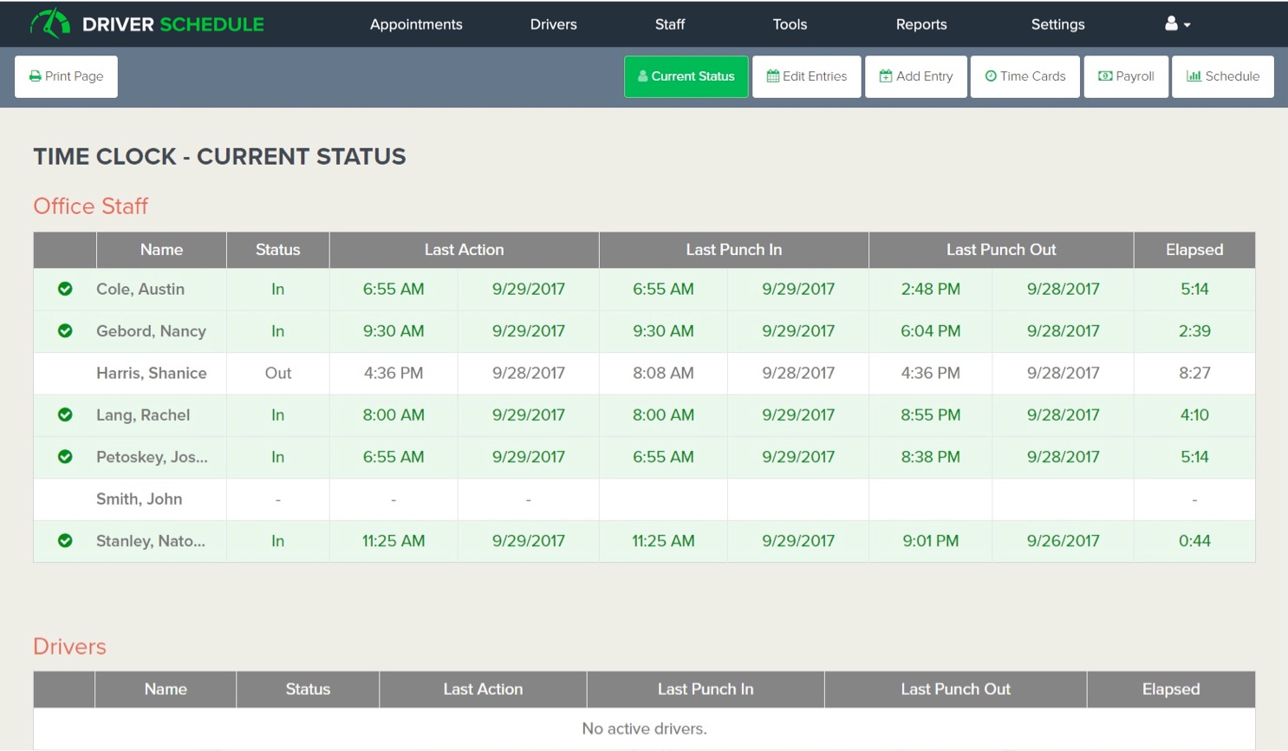
Task: Click the person icon on Current Status
Action: 643,76
